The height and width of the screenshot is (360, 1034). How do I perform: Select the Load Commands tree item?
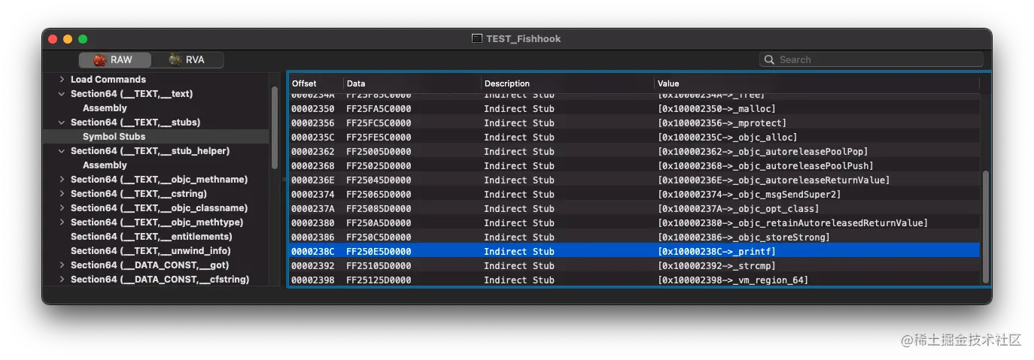(108, 80)
